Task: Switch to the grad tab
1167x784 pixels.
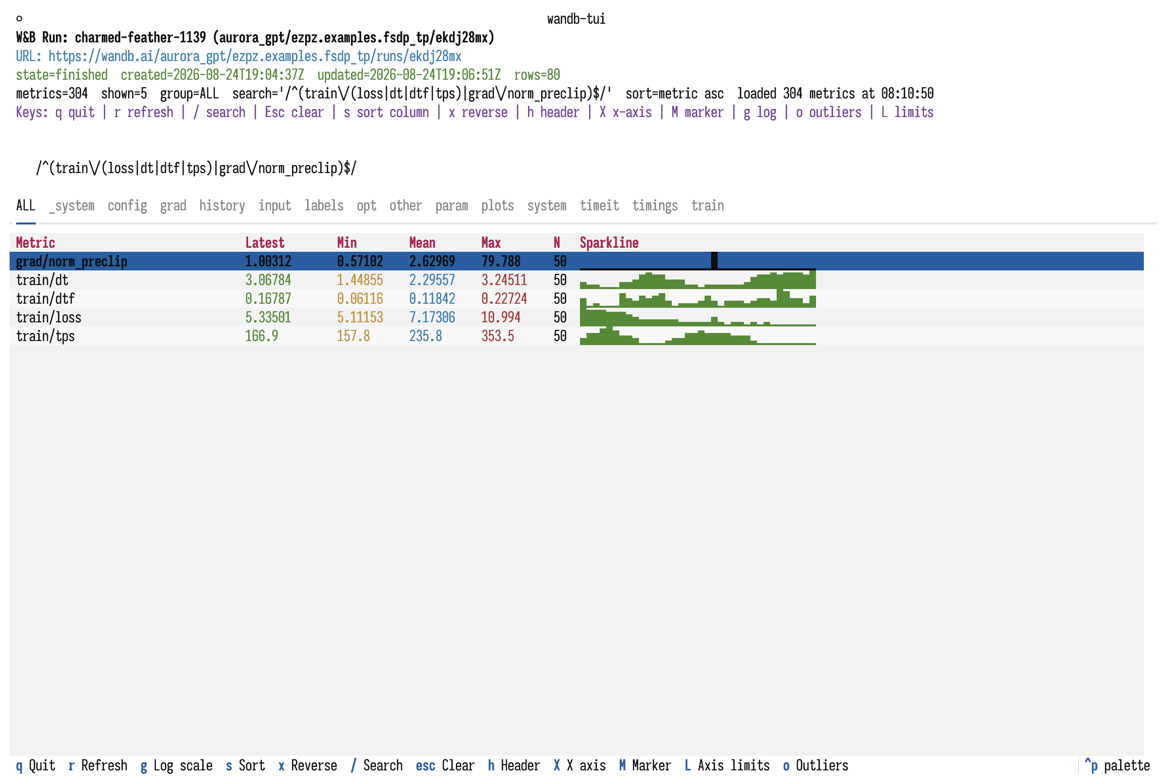Action: click(173, 205)
